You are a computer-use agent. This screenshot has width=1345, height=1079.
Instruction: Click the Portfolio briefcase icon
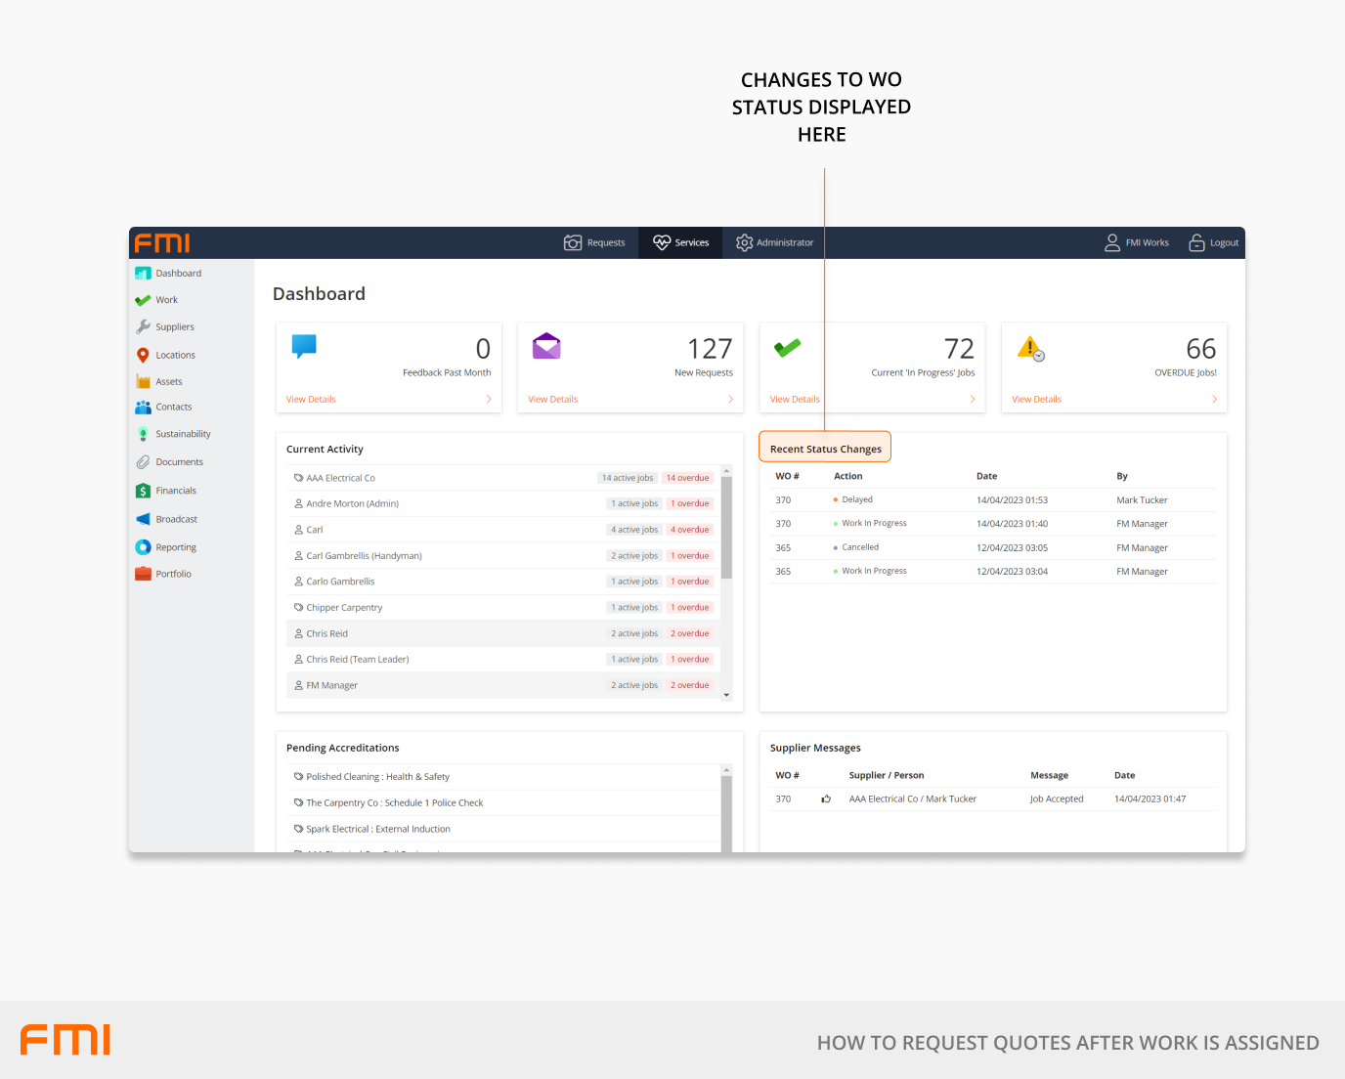(x=143, y=574)
